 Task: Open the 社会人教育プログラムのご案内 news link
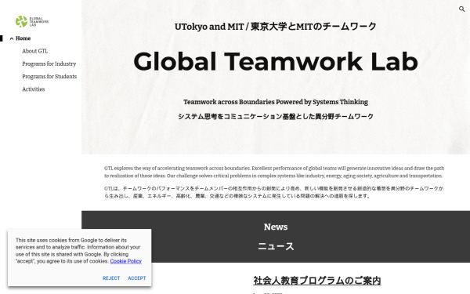tap(317, 281)
